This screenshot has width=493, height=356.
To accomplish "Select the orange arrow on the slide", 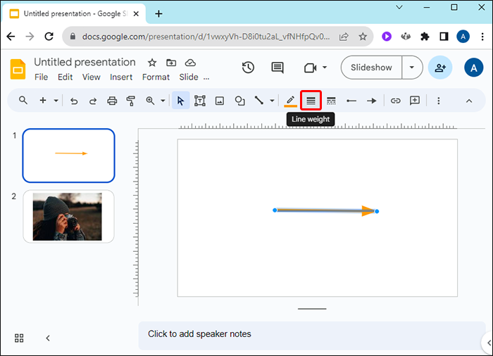I will (x=325, y=211).
